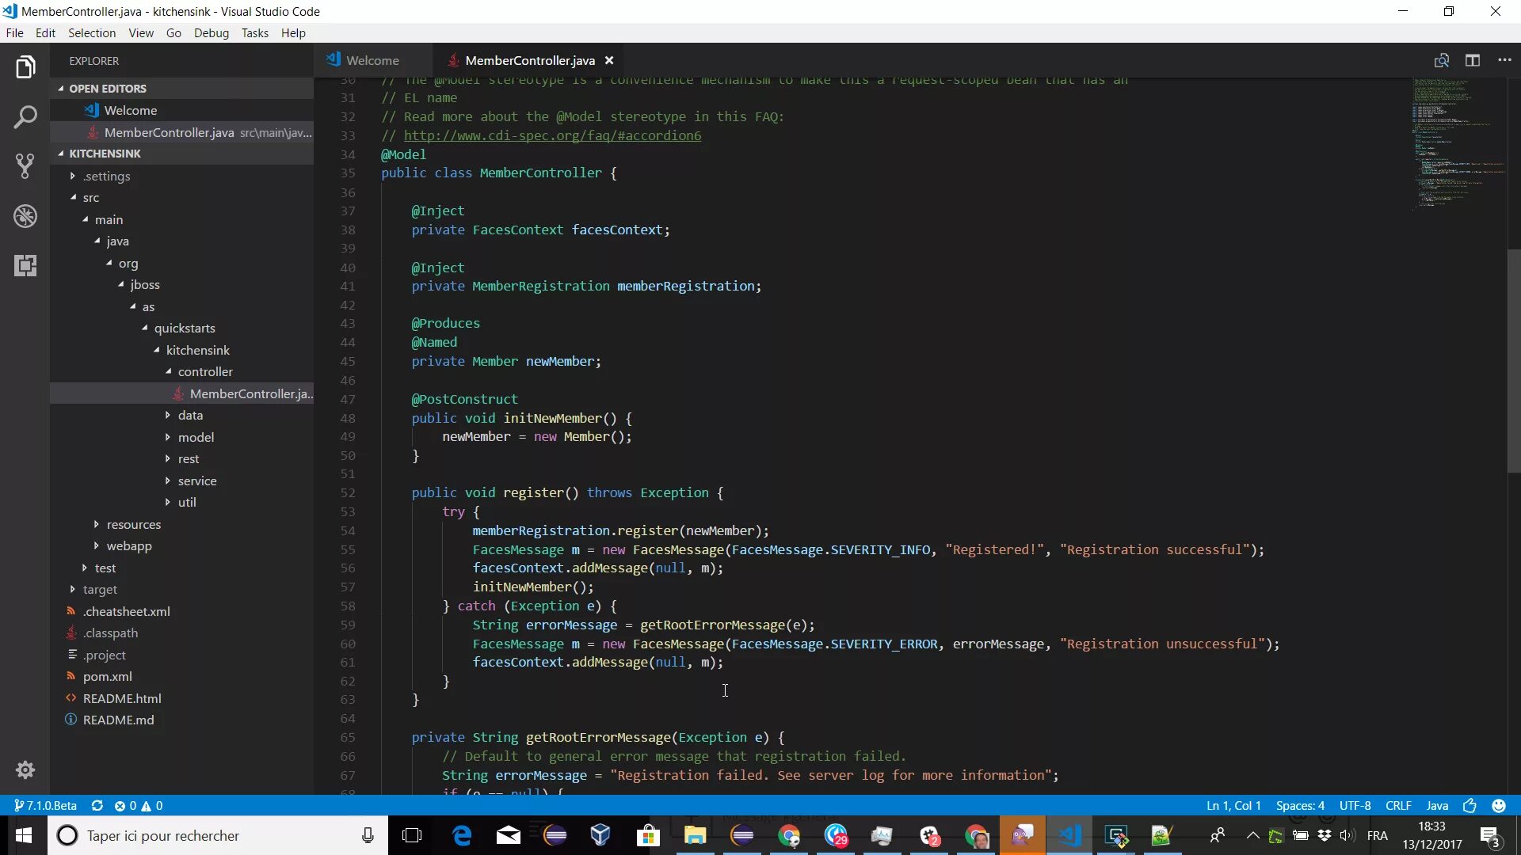
Task: Open the Settings gear icon at bottom
Action: tap(26, 770)
